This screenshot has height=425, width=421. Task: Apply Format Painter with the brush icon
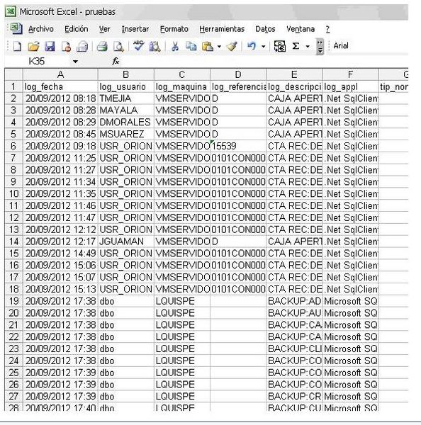pos(232,46)
